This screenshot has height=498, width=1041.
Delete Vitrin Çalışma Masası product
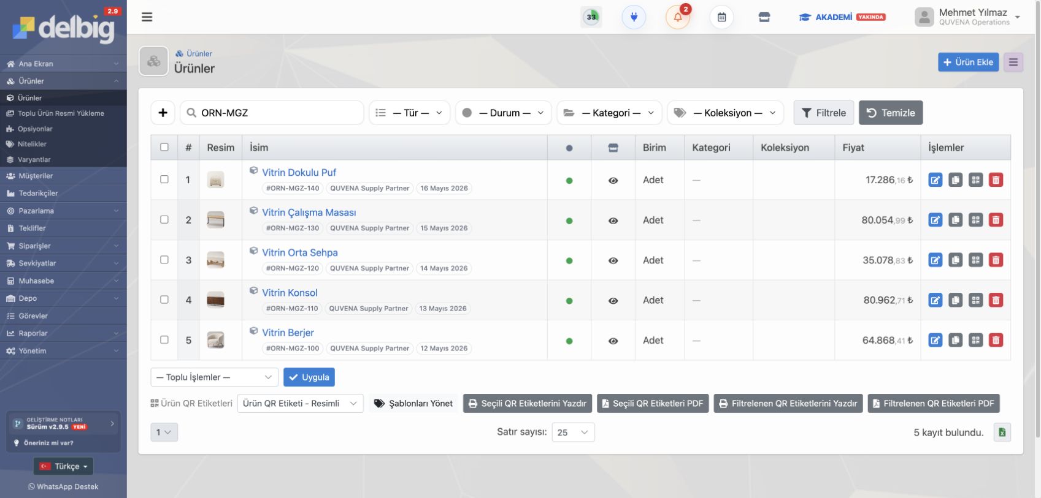996,220
